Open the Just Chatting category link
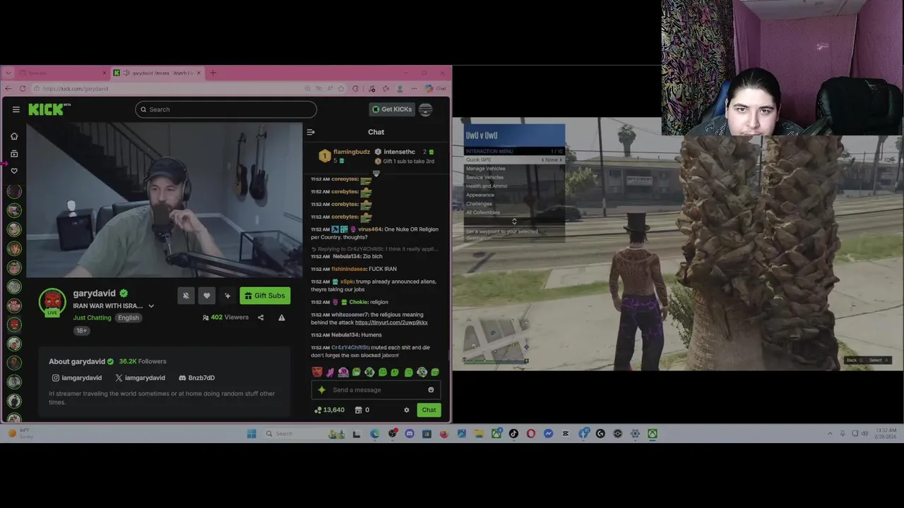Viewport: 904px width, 508px height. pos(92,317)
